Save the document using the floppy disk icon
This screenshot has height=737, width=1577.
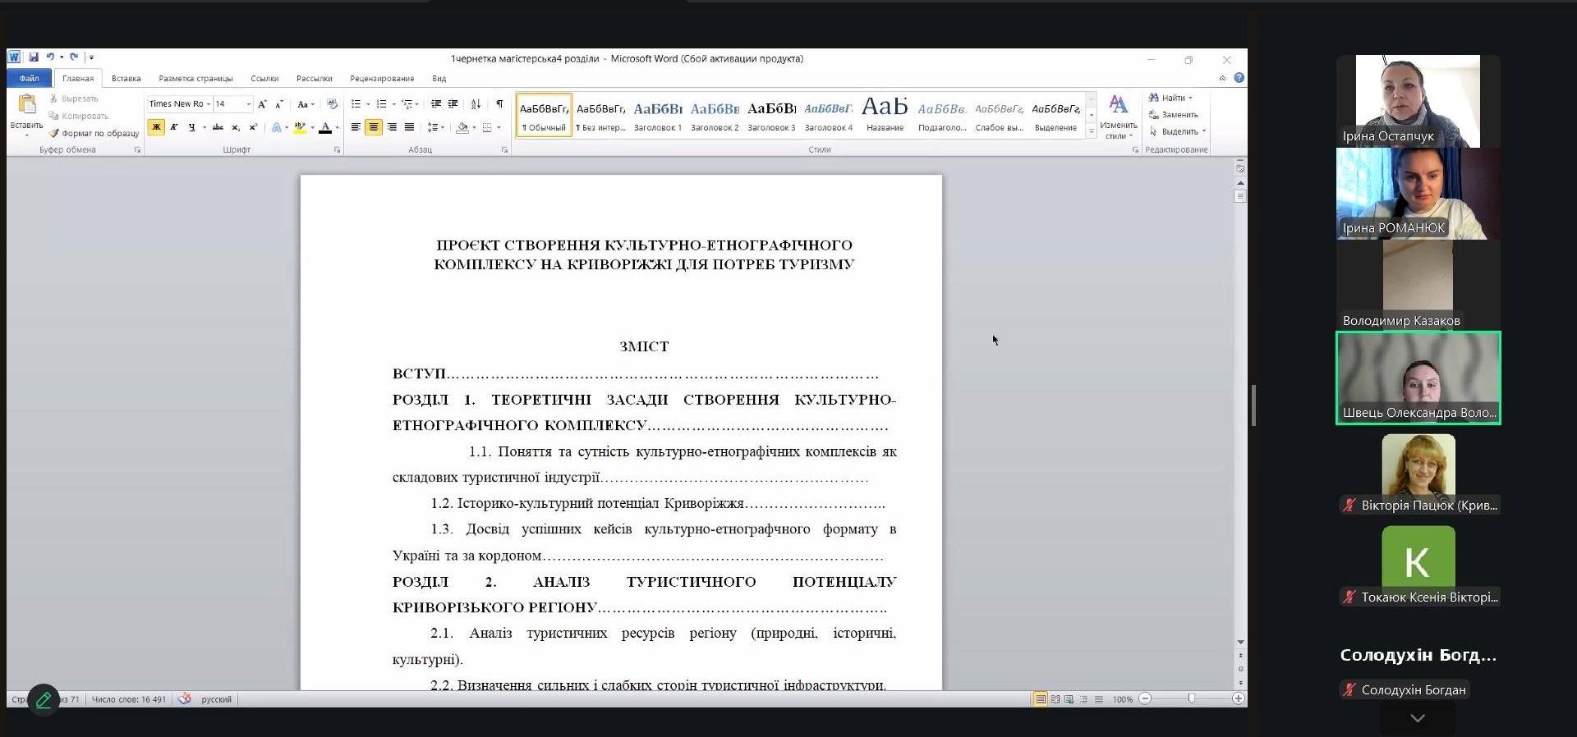pos(34,57)
